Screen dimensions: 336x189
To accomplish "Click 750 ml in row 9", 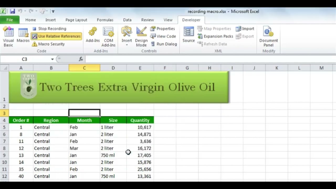I will pos(113,155).
